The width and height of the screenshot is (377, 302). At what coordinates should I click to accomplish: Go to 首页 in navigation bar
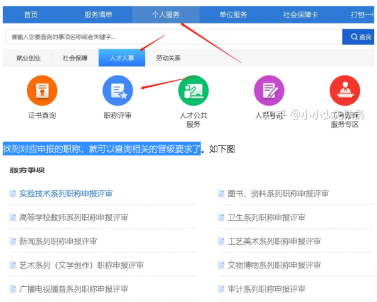(x=31, y=14)
